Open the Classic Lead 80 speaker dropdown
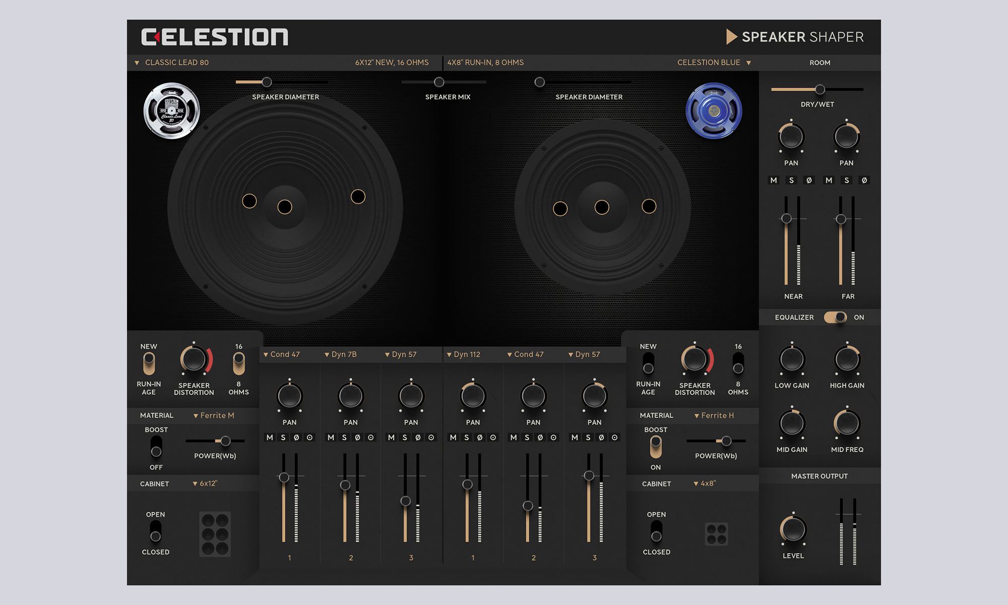This screenshot has height=605, width=1008. [171, 63]
